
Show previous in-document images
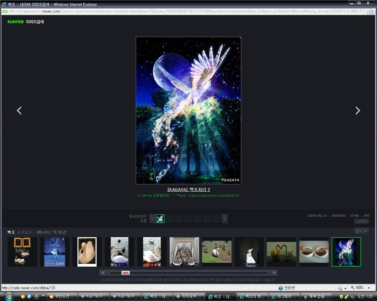pos(152,219)
